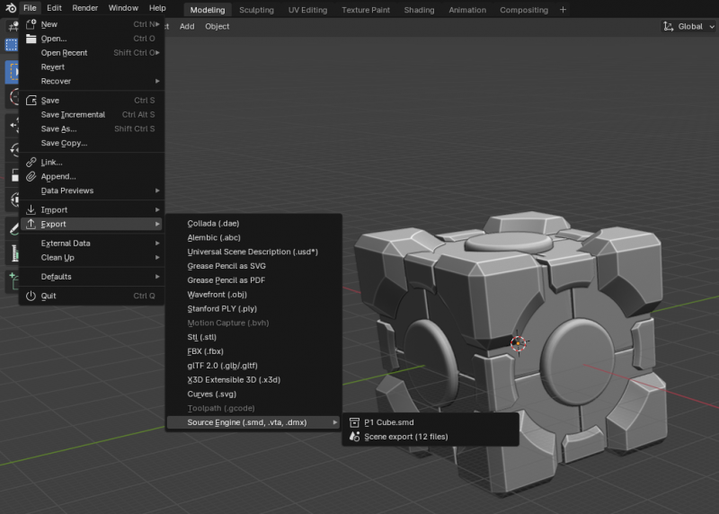719x514 pixels.
Task: Export as glTF 2.0 (.glb/.gltf)
Action: pos(253,366)
